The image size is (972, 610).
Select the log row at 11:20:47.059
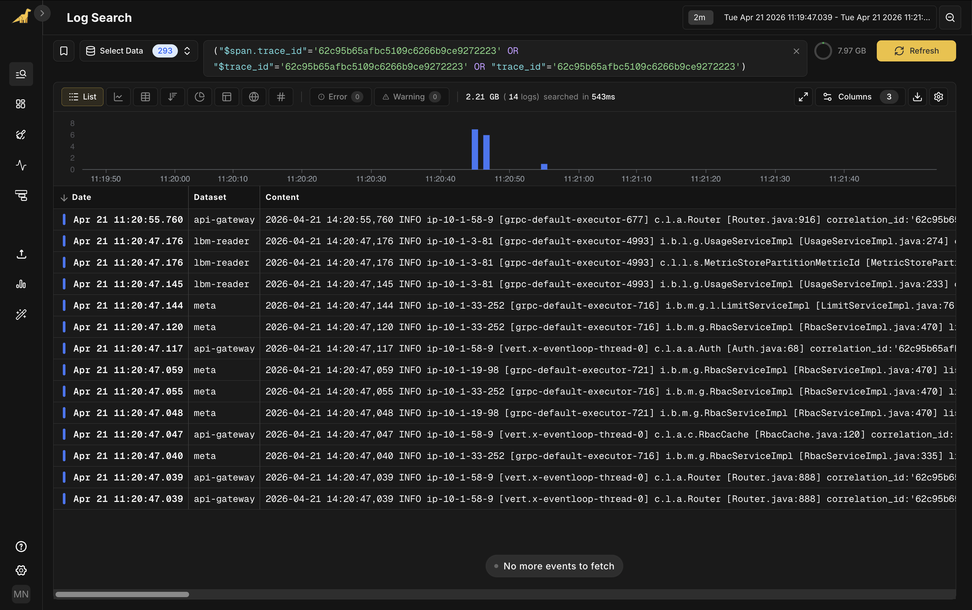pyautogui.click(x=505, y=370)
